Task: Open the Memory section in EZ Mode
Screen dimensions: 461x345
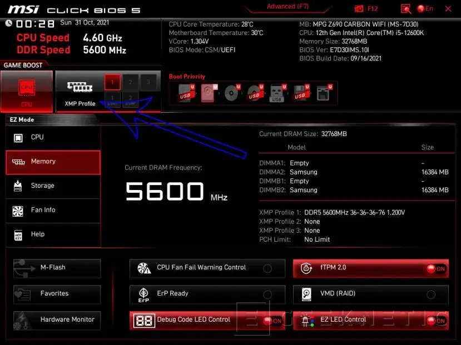Action: coord(53,162)
